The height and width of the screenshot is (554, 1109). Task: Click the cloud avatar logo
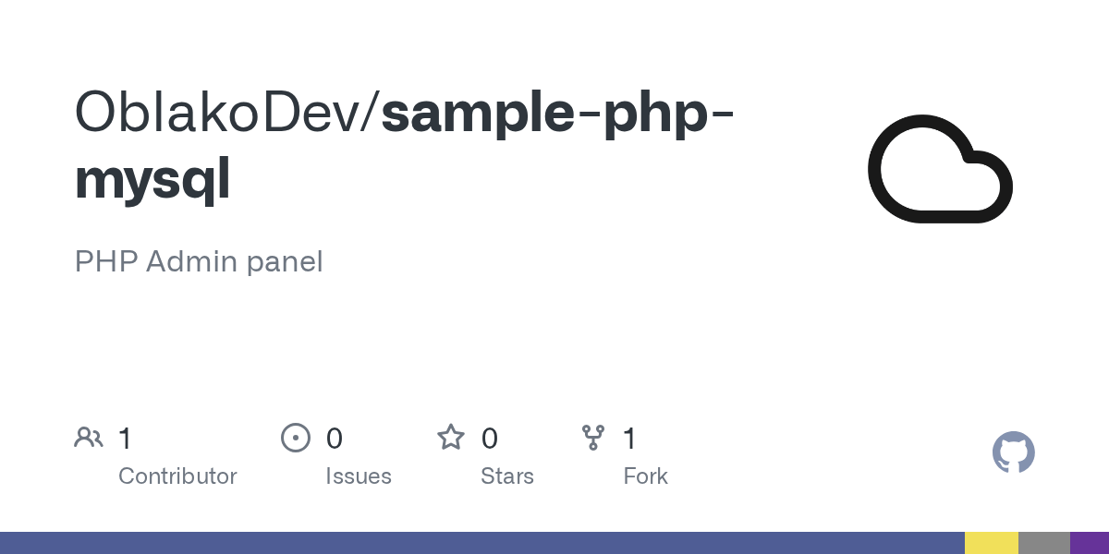[x=940, y=168]
